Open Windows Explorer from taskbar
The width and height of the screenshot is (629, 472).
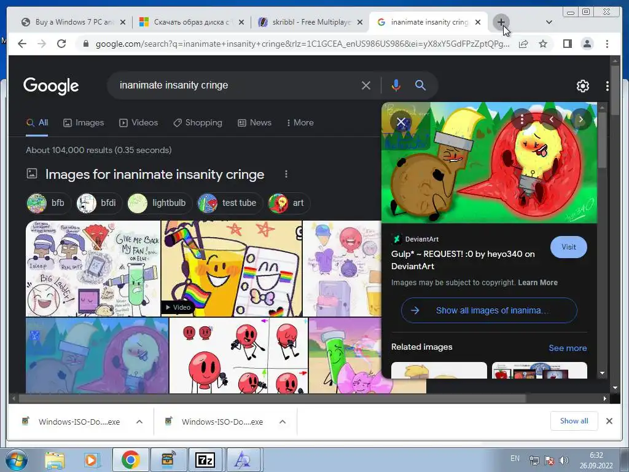(x=55, y=460)
